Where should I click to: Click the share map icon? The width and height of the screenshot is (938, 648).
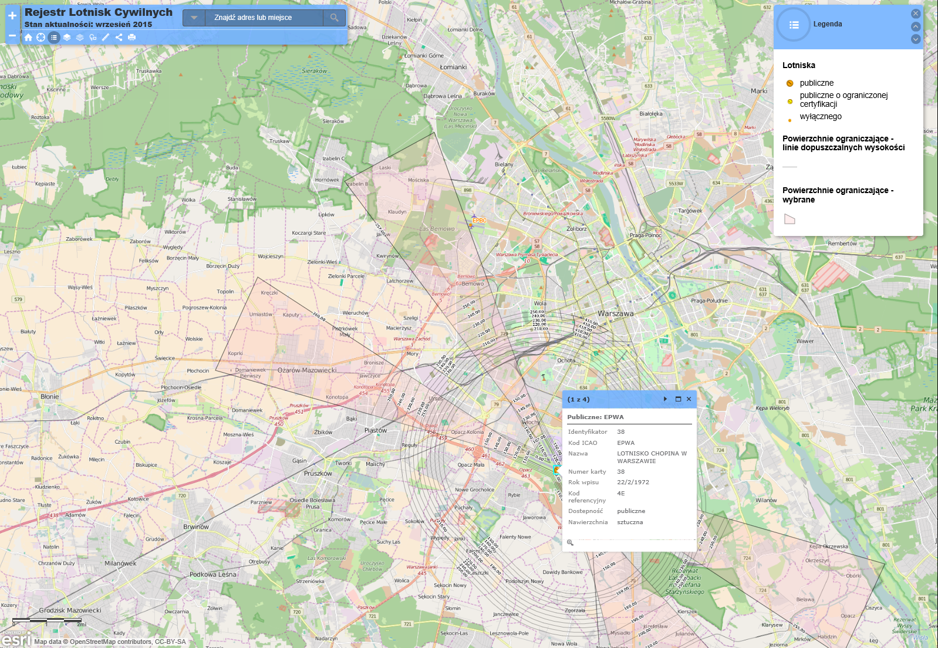point(119,37)
